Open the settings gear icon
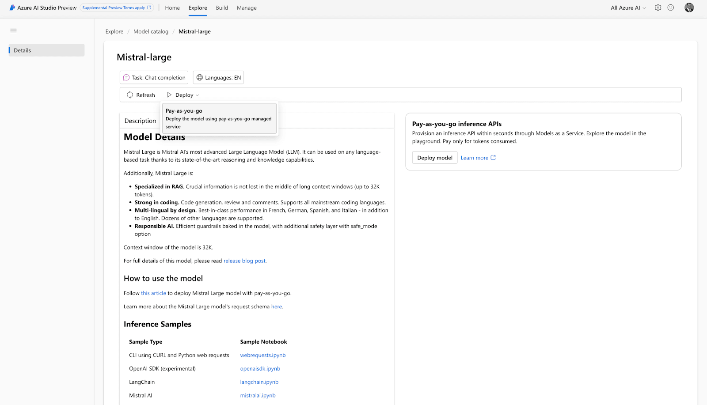The height and width of the screenshot is (405, 707). 658,8
